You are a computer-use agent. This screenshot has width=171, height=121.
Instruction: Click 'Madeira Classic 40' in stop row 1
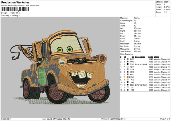click(162, 59)
